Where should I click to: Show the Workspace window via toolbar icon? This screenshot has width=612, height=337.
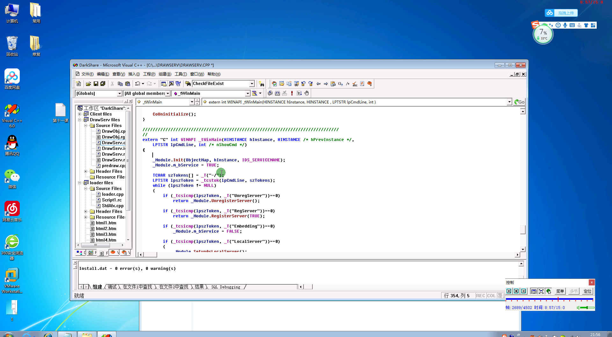pyautogui.click(x=164, y=84)
